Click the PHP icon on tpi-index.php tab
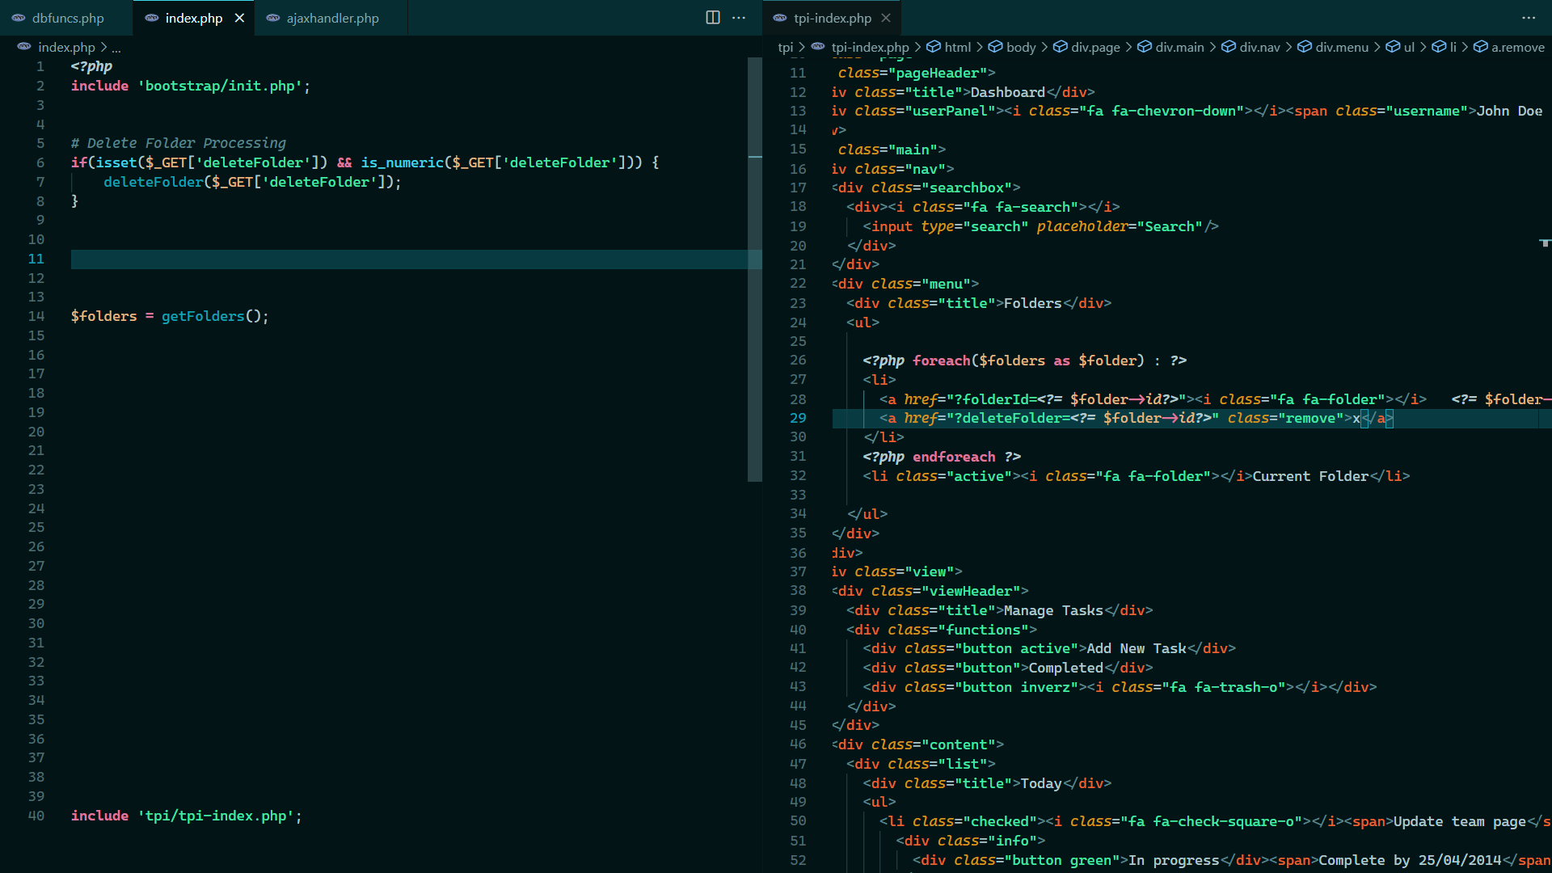 [x=780, y=18]
